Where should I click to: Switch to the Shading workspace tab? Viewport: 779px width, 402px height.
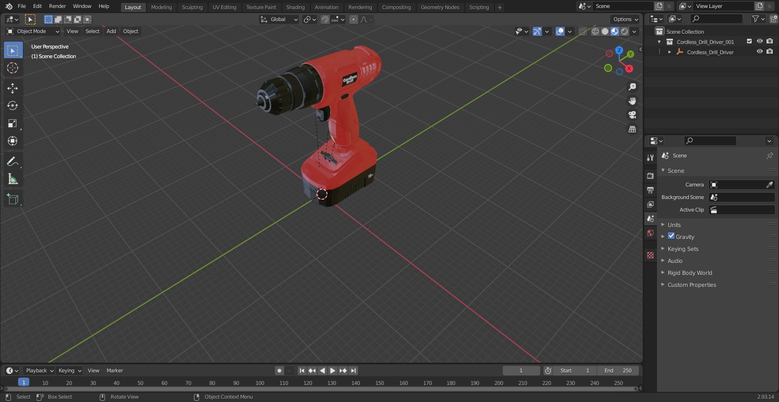pyautogui.click(x=295, y=7)
